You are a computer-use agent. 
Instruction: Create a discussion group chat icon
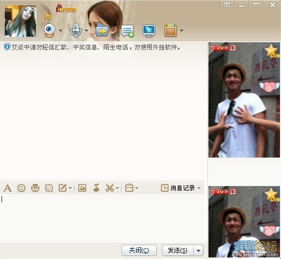[x=128, y=31]
